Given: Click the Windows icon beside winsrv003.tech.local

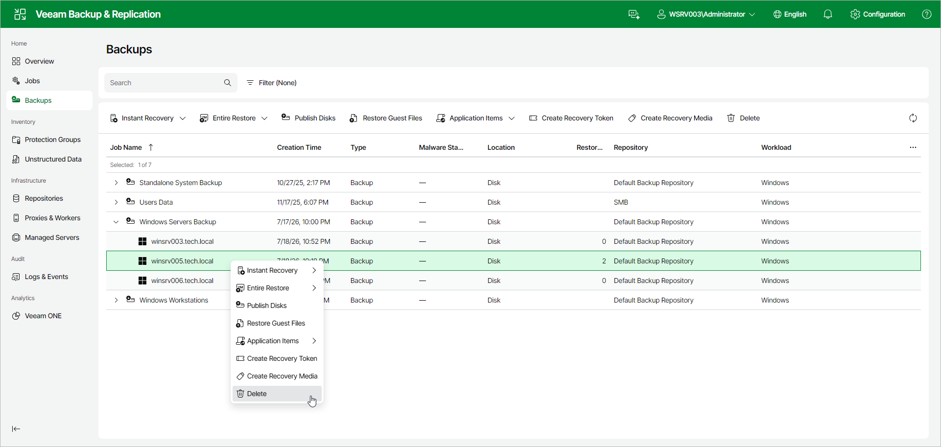Looking at the screenshot, I should coord(142,241).
